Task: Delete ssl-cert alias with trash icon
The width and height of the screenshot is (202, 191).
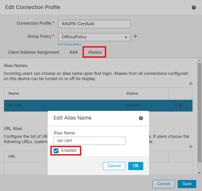Action: 180,105
